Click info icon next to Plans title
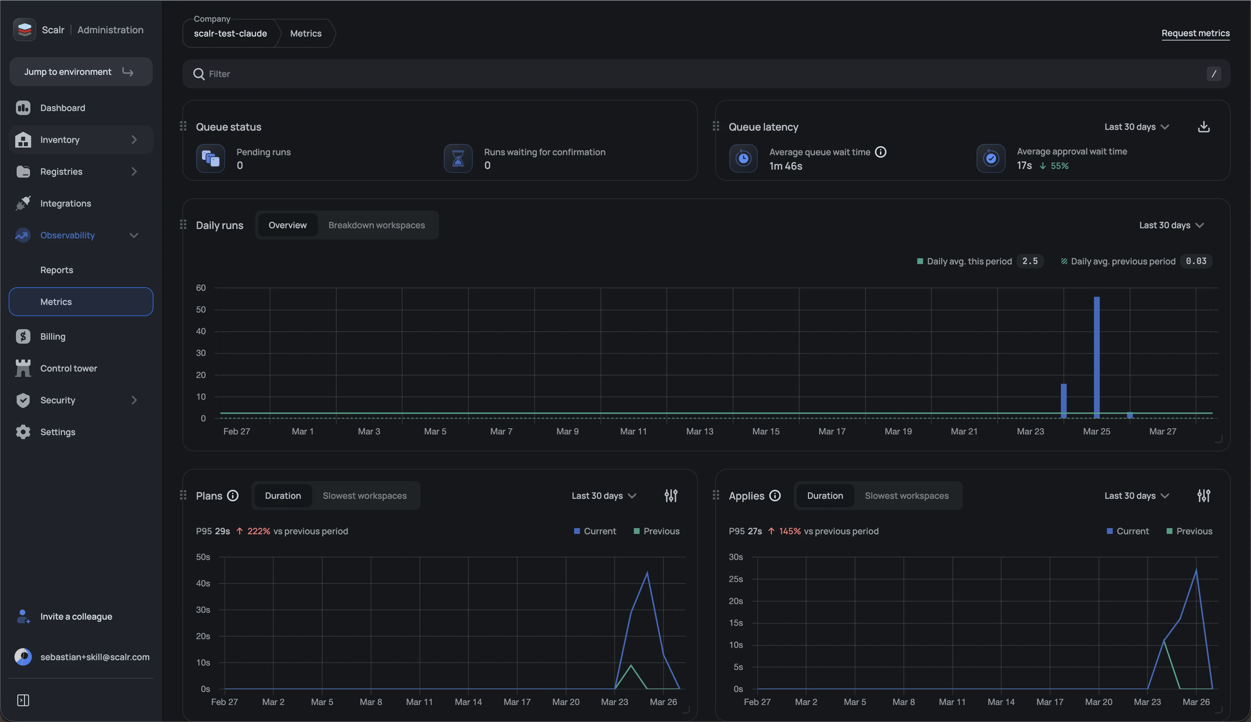This screenshot has width=1251, height=722. tap(233, 496)
